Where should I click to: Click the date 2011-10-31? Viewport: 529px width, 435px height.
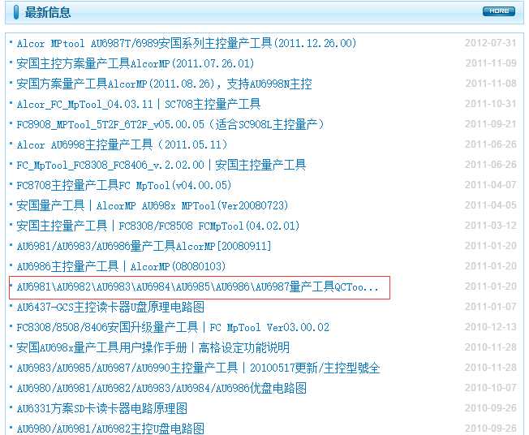(x=491, y=104)
